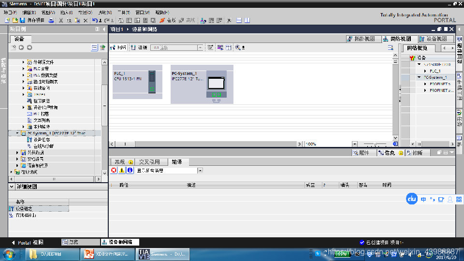464x261 pixels.
Task: Click the Upload from device icon
Action: coord(137,20)
